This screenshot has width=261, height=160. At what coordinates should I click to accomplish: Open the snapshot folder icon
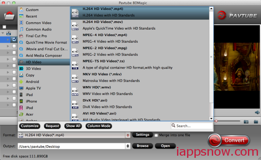click(x=256, y=122)
